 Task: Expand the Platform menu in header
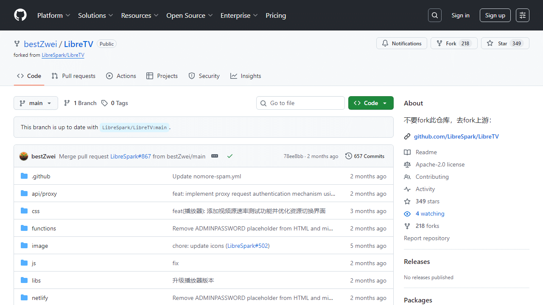[x=53, y=15]
